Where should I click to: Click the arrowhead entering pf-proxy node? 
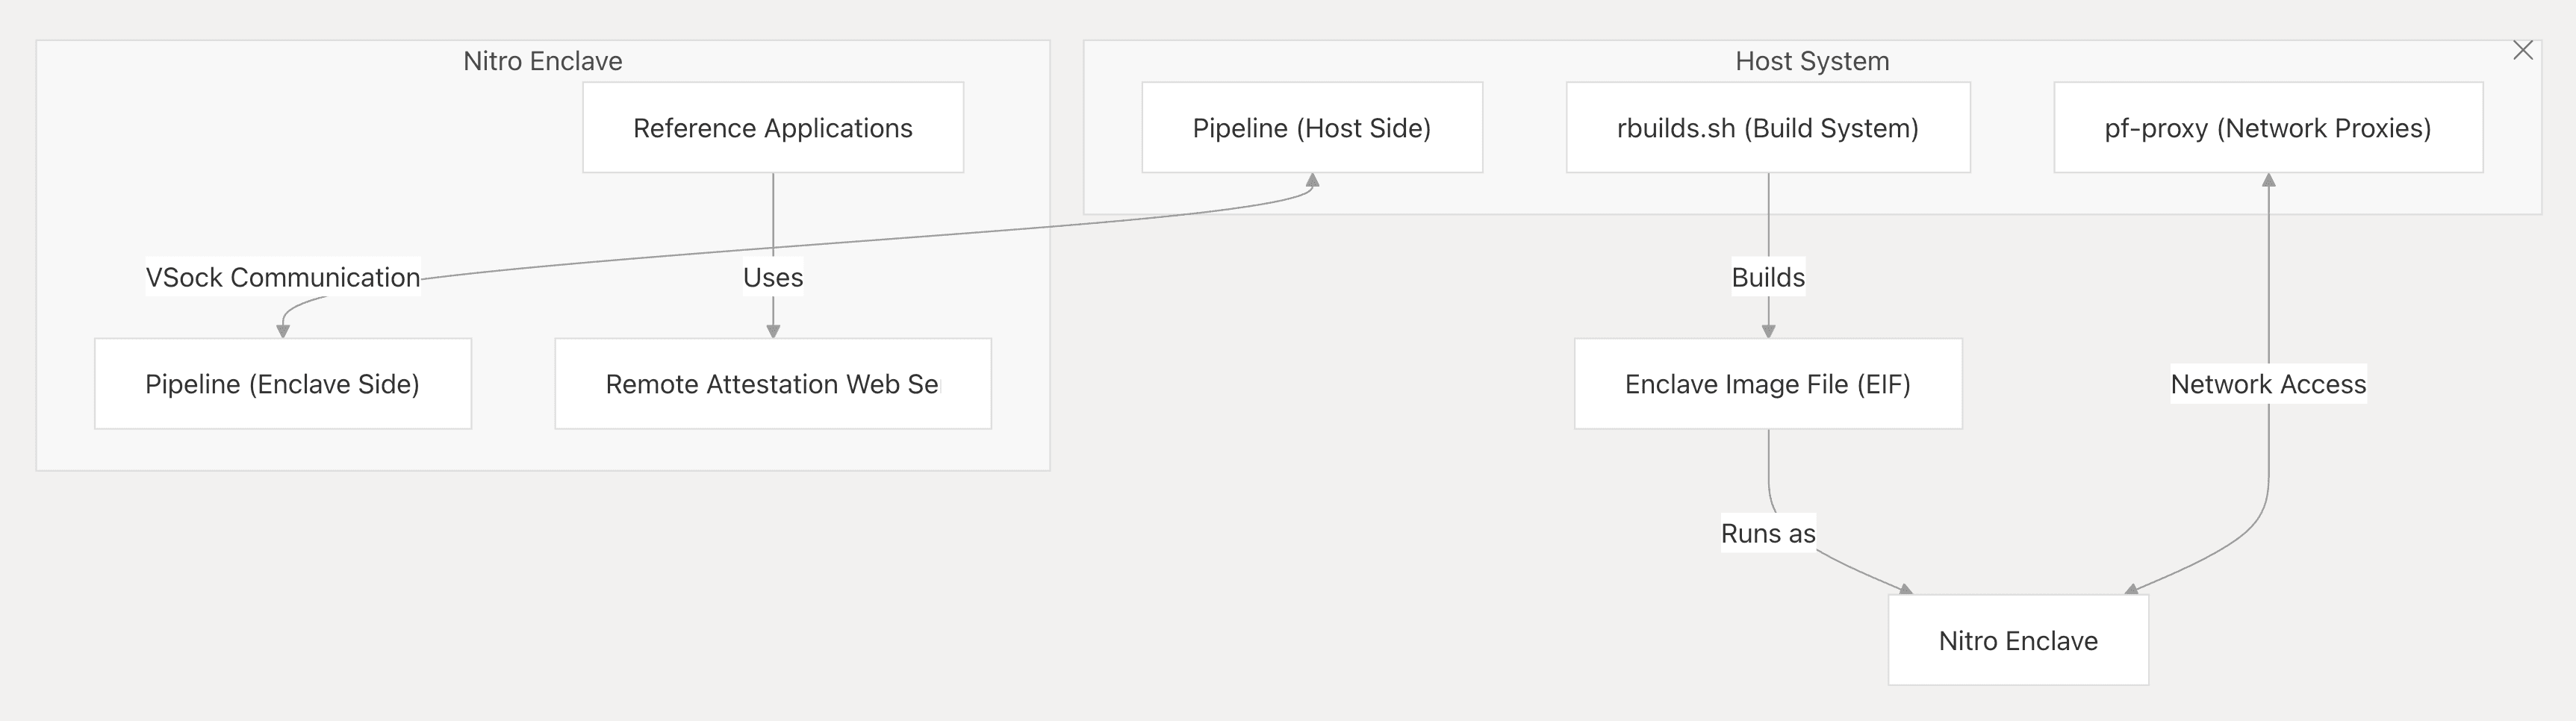tap(2268, 181)
